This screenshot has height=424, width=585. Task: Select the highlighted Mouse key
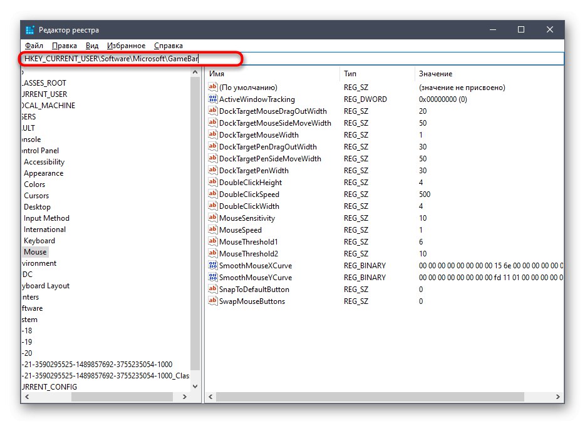tap(35, 252)
